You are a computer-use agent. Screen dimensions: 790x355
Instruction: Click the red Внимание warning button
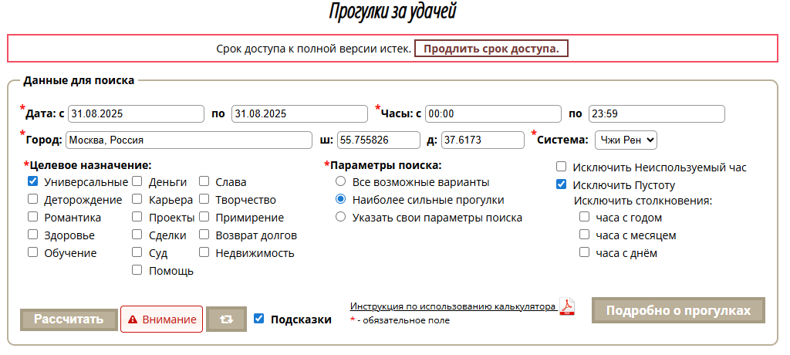(161, 319)
